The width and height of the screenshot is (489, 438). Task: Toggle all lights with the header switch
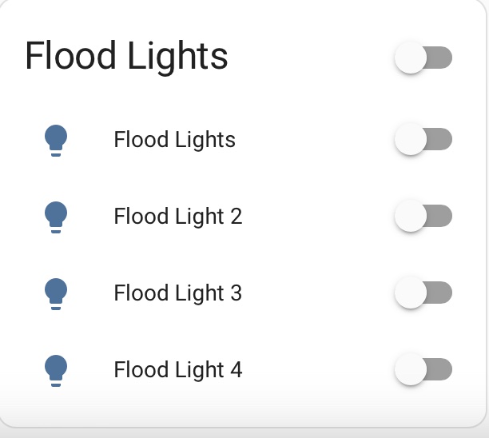coord(423,58)
